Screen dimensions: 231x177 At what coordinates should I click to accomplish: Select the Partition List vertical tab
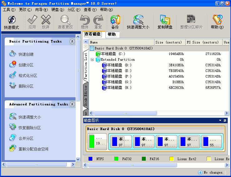click(86, 66)
